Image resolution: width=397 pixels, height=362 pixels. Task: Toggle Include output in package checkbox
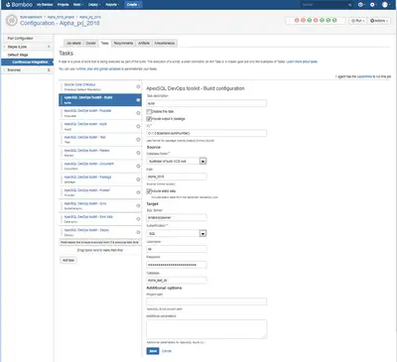tap(149, 119)
